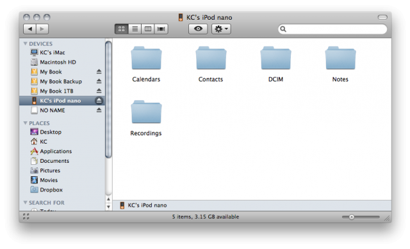Click the window resize grip corner
The width and height of the screenshot is (410, 249).
(387, 218)
